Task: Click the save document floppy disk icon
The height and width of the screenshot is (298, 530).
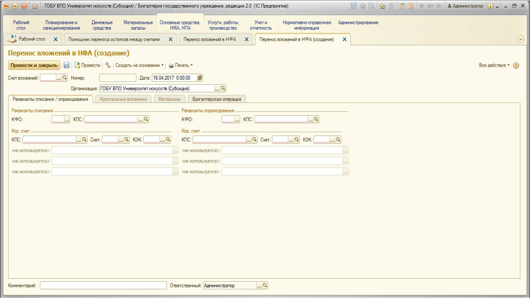Action: tap(66, 65)
